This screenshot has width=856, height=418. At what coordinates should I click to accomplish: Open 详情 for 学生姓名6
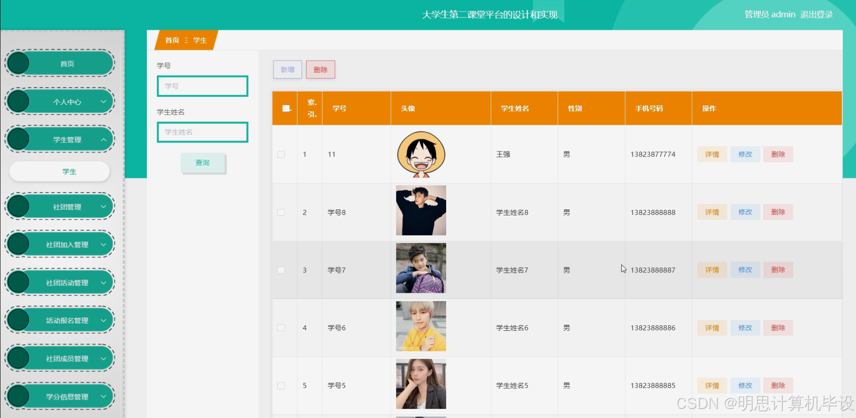pos(712,328)
